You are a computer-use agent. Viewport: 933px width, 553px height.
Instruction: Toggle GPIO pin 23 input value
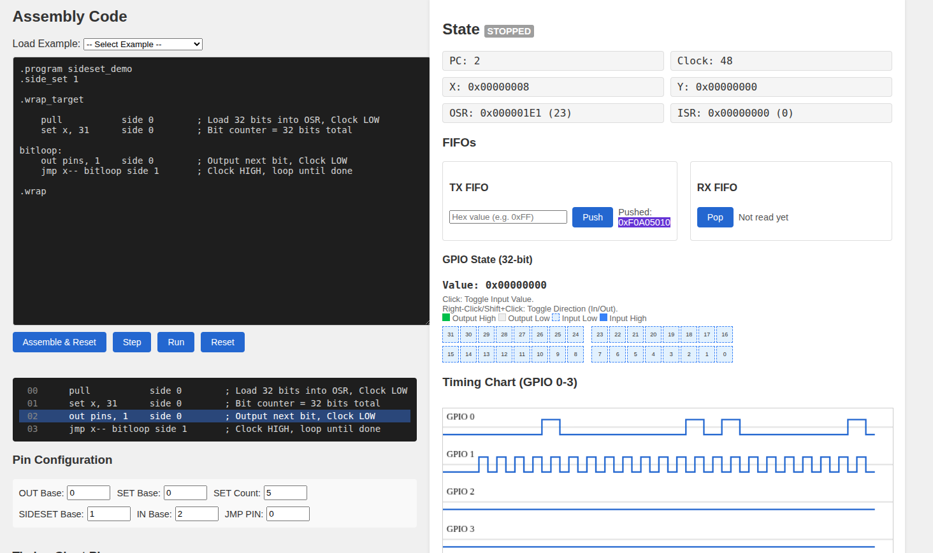coord(599,334)
